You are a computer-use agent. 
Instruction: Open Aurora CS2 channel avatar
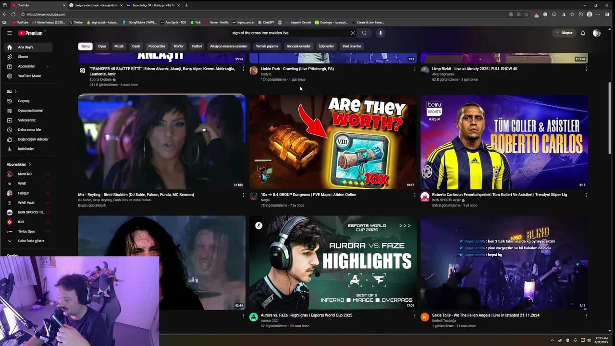pyautogui.click(x=254, y=317)
